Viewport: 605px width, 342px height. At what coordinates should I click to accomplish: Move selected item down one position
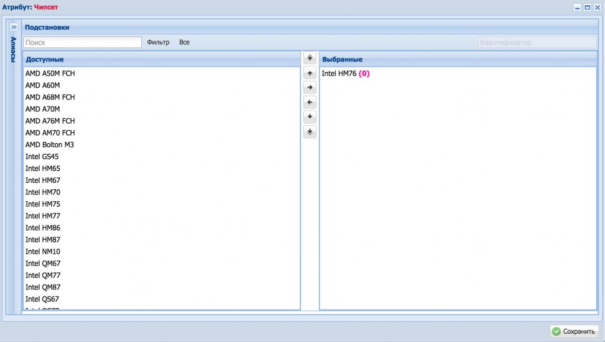(309, 117)
